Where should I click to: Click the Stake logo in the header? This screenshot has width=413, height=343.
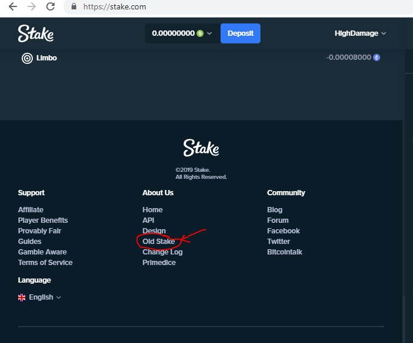(36, 33)
